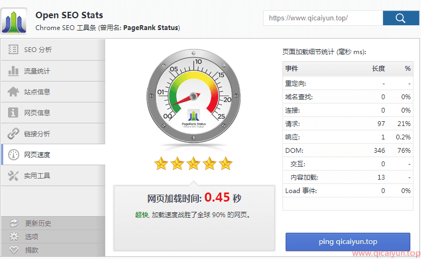
Task: Click the 实用工具 wrench icon
Action: 13,176
